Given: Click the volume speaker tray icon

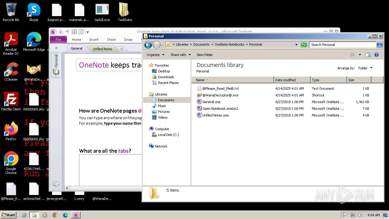Looking at the screenshot, I should [x=360, y=215].
